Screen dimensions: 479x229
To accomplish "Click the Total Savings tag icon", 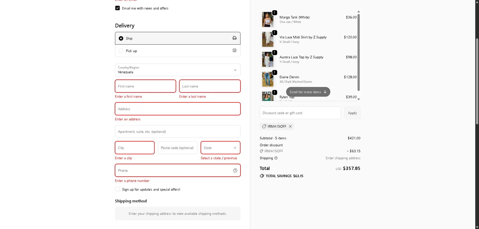I will 262,176.
